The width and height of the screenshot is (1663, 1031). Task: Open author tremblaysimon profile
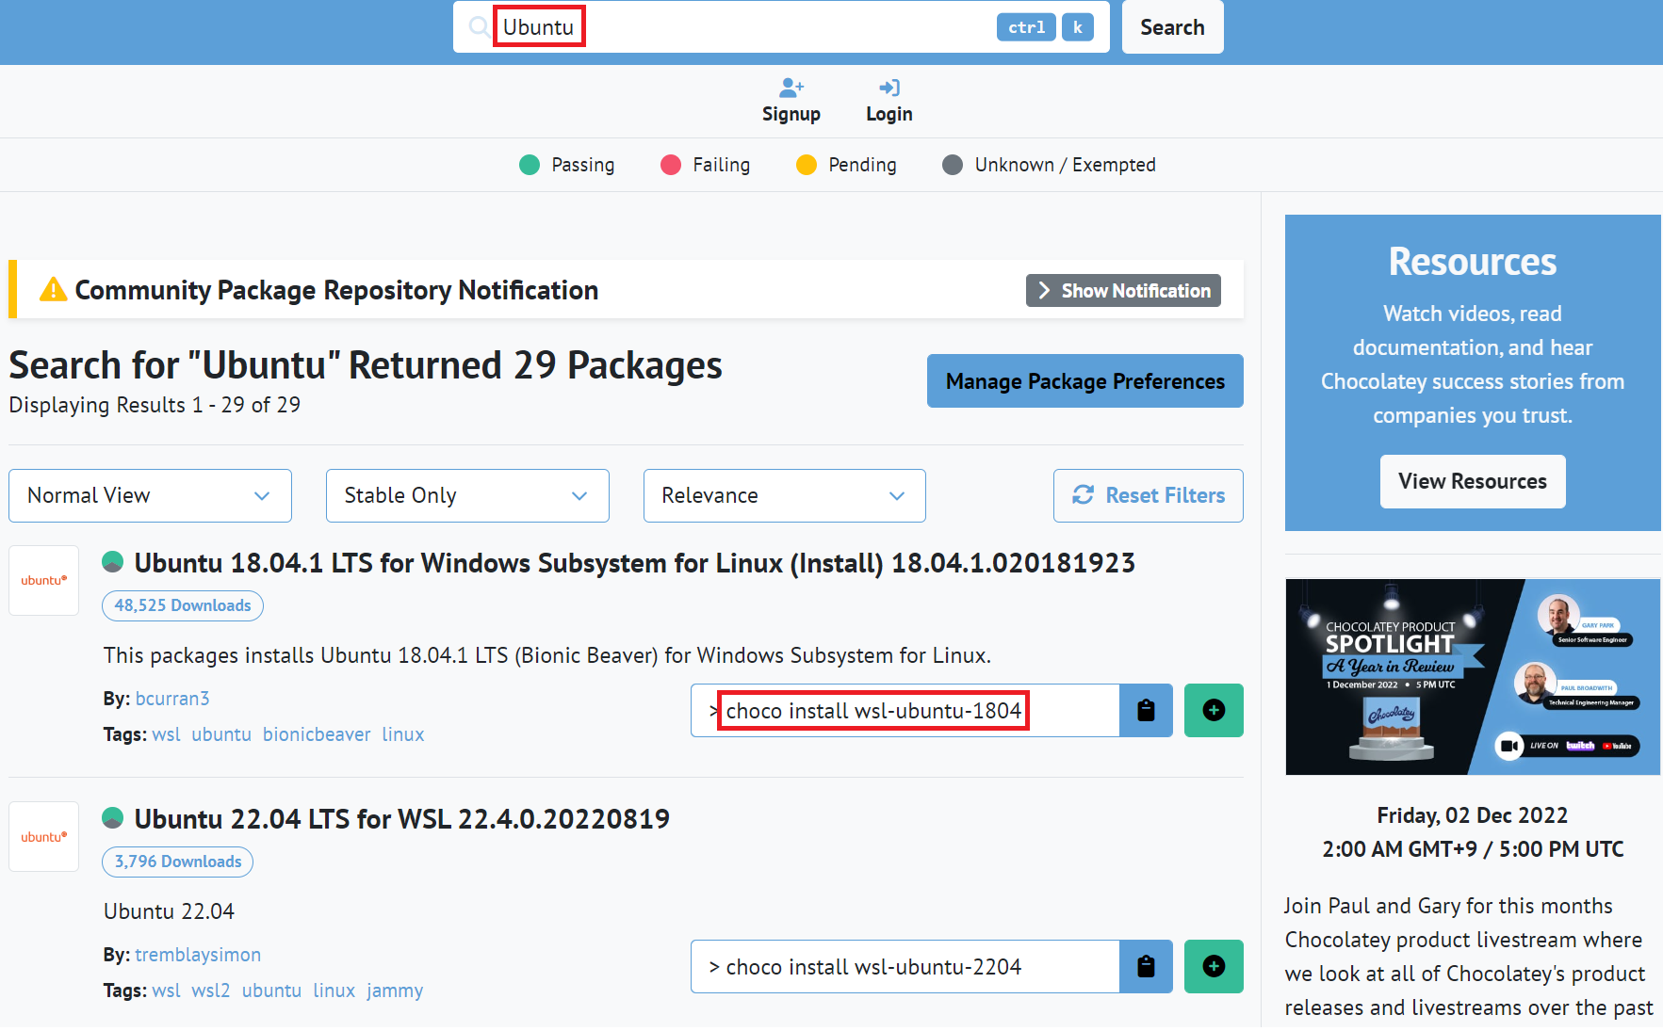point(198,954)
